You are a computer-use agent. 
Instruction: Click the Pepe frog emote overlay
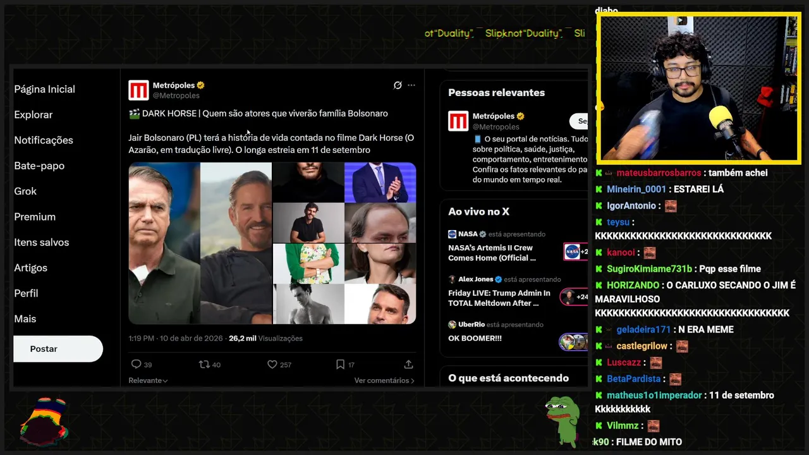563,421
